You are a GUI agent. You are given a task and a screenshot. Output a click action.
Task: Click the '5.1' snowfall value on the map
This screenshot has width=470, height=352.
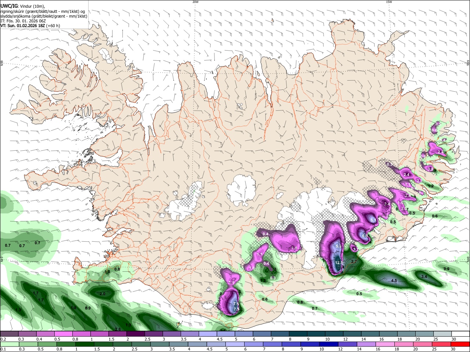[373, 220]
